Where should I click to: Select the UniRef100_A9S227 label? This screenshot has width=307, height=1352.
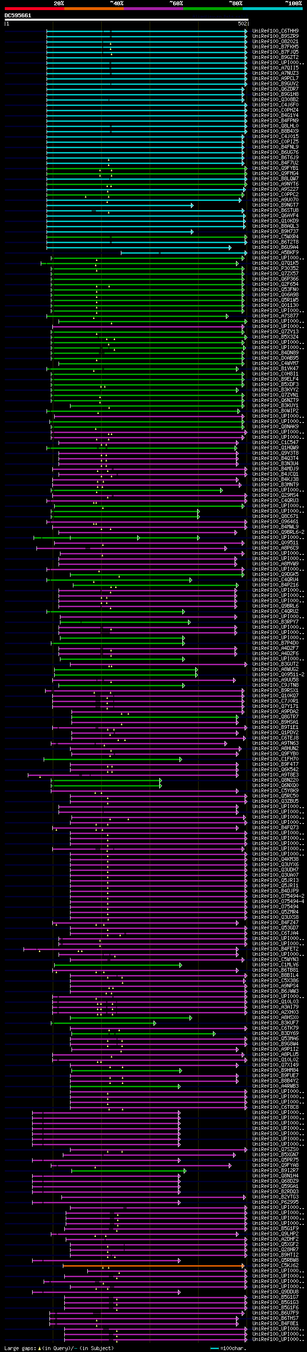(x=275, y=189)
